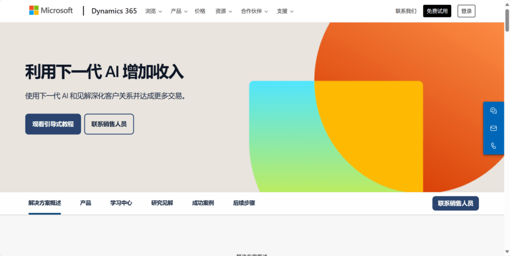Expand the 合作伙伴 dropdown menu

254,11
